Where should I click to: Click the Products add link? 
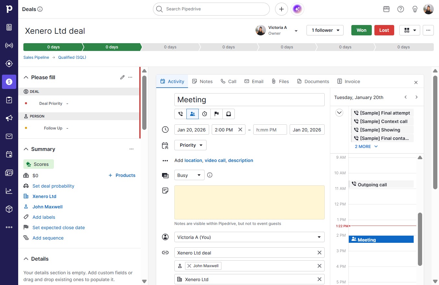tap(122, 175)
